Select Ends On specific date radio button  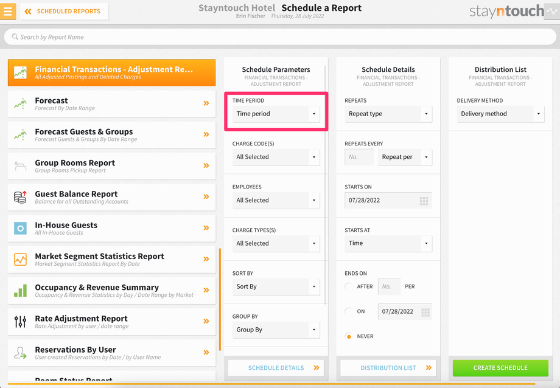[x=349, y=311]
